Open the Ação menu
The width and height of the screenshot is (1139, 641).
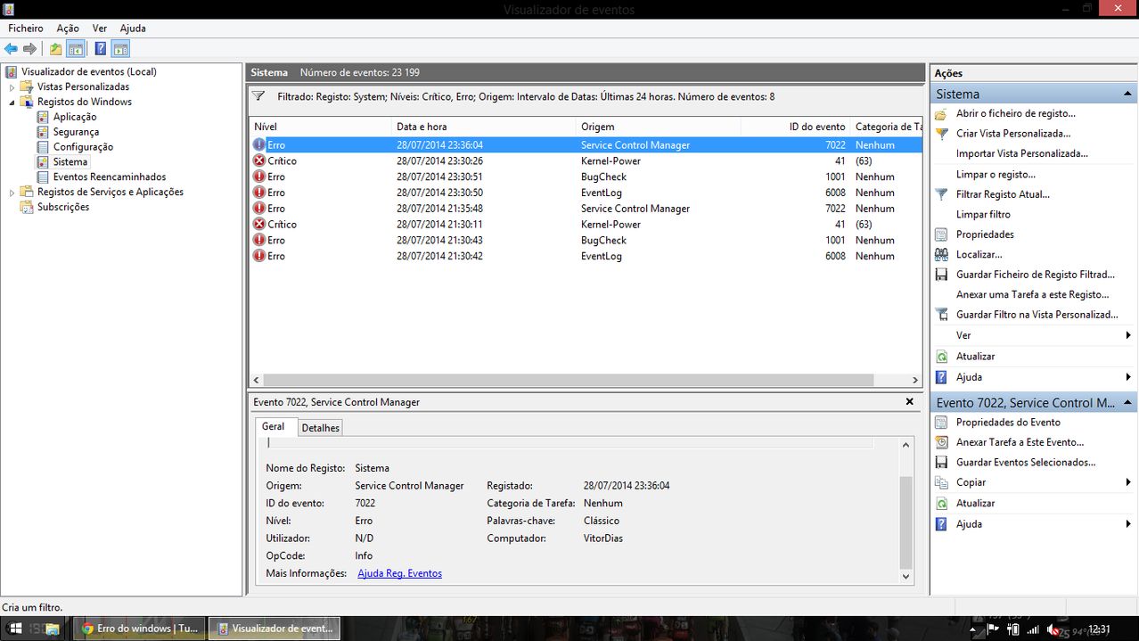pos(68,29)
